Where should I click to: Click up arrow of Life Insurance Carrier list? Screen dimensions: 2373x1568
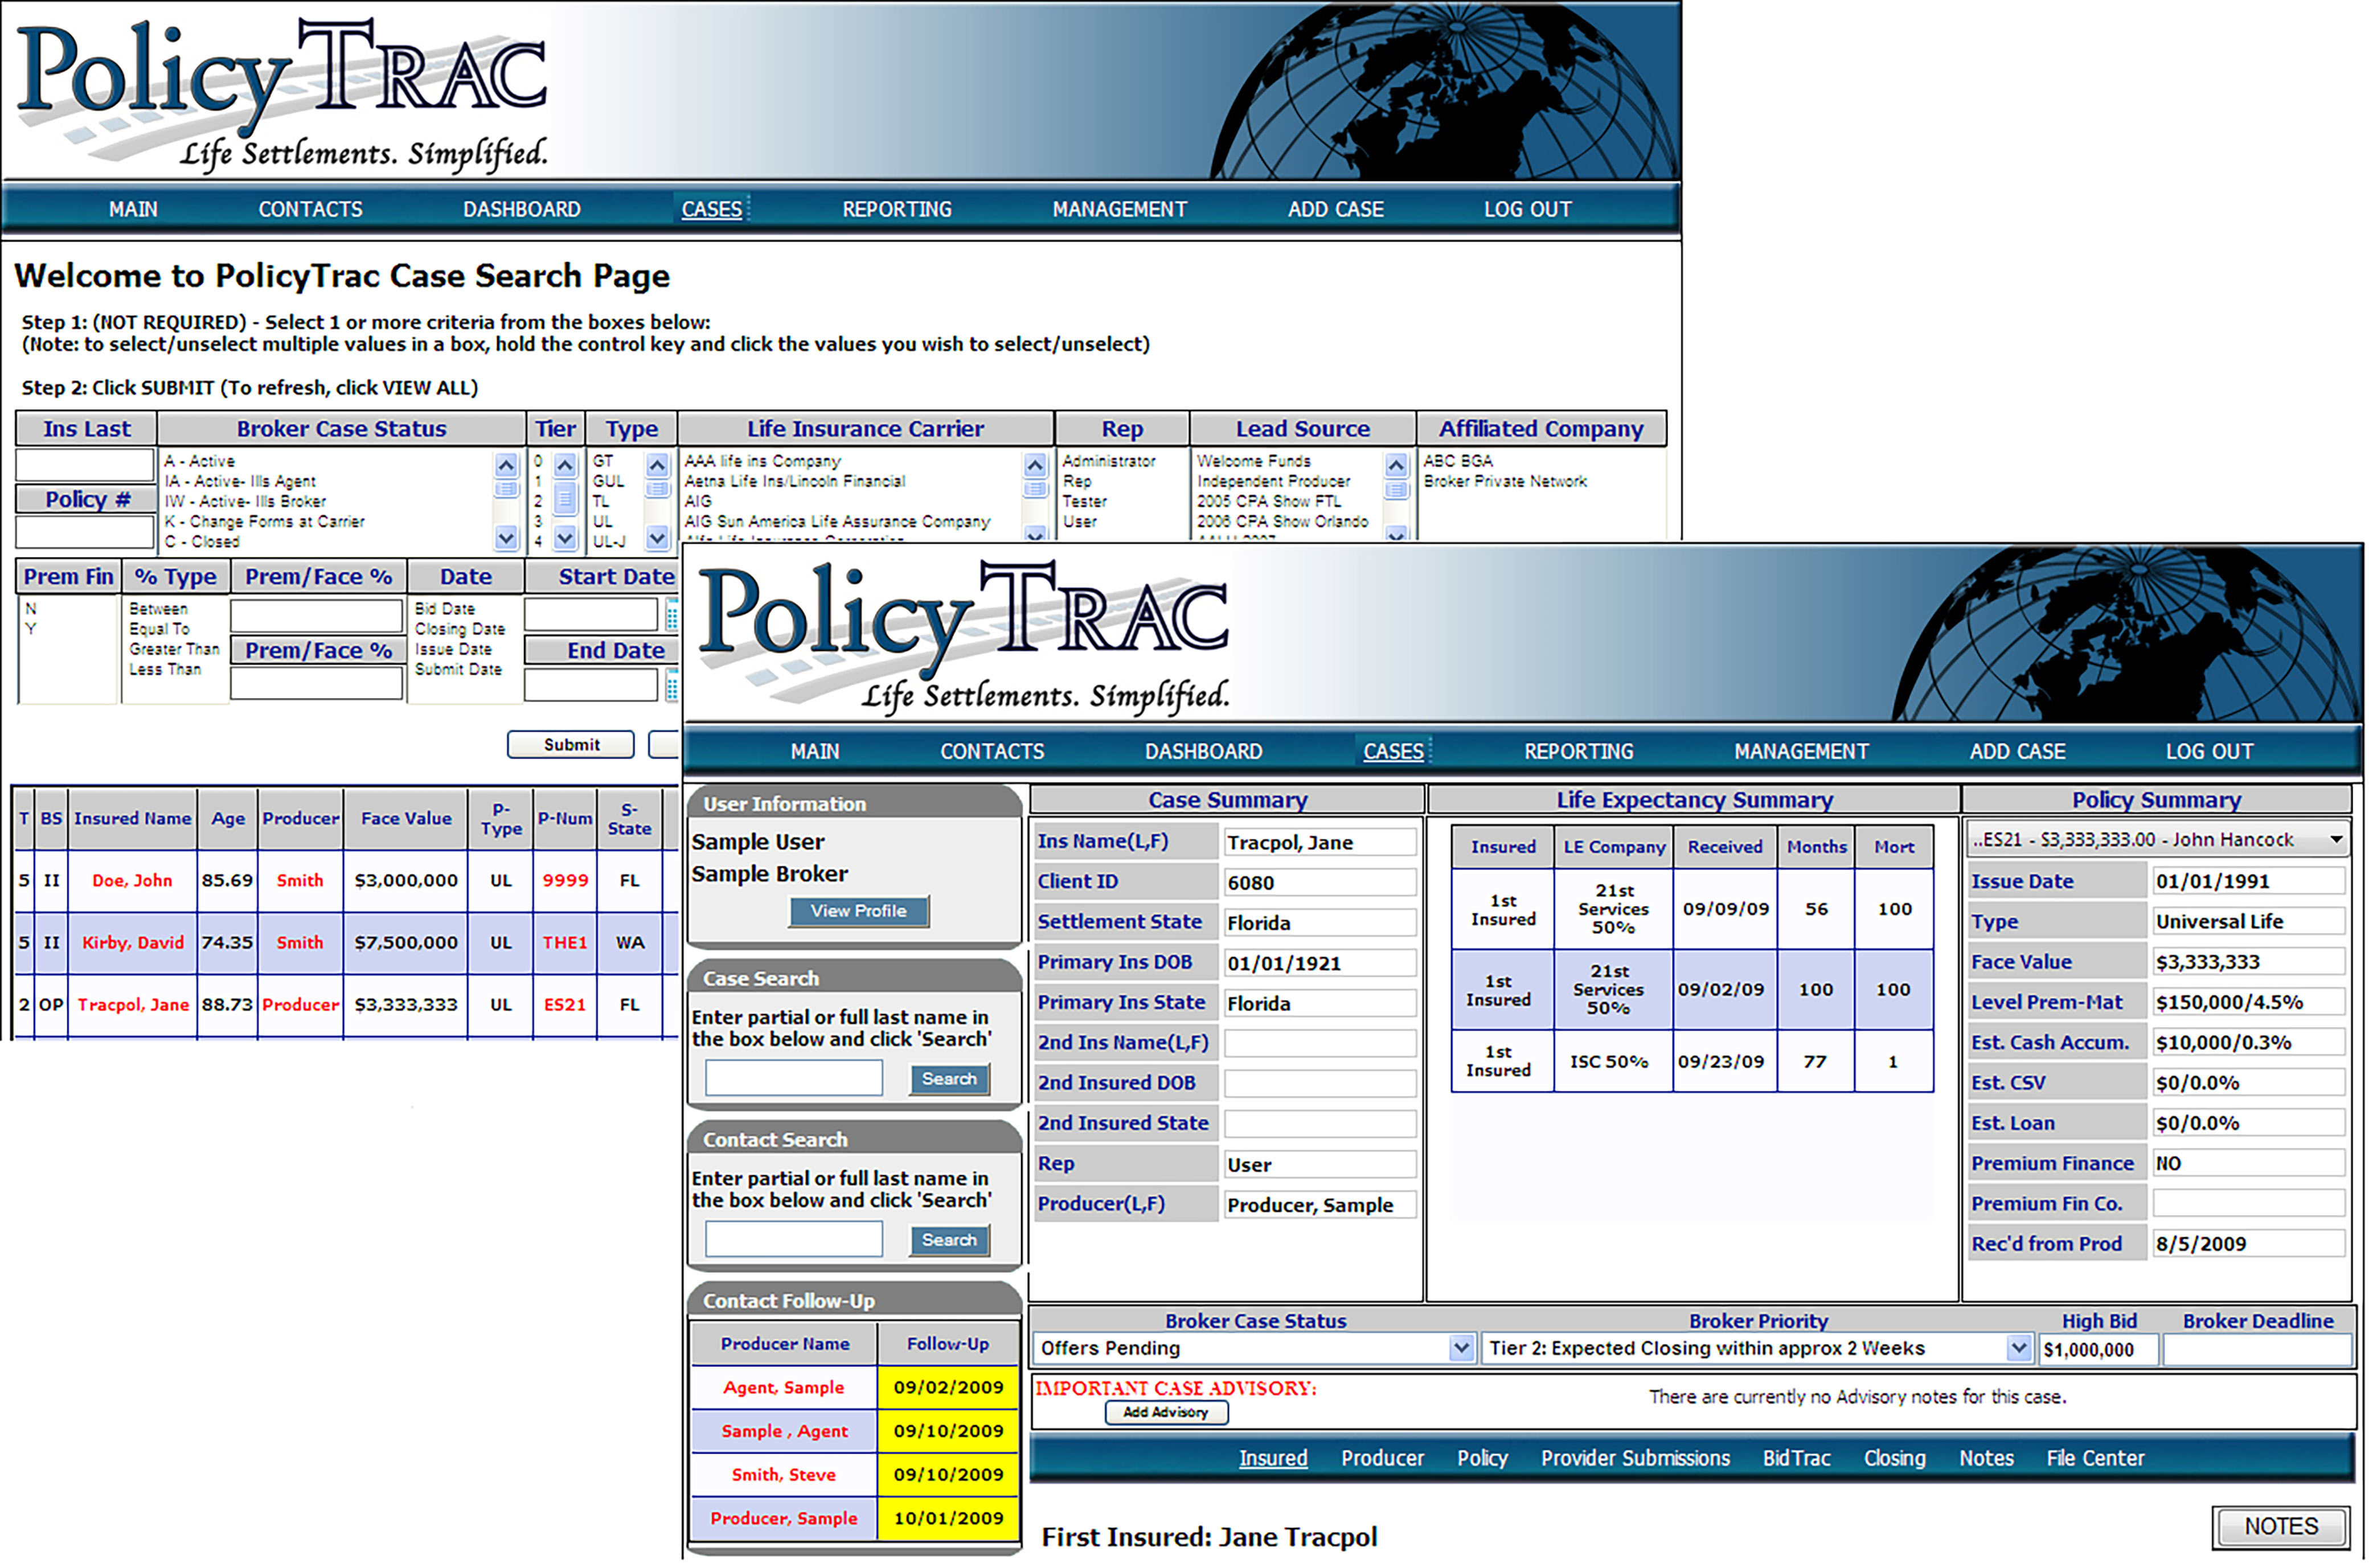[1035, 465]
